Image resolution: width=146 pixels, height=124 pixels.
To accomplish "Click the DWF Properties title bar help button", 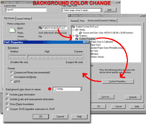I will [85, 42].
